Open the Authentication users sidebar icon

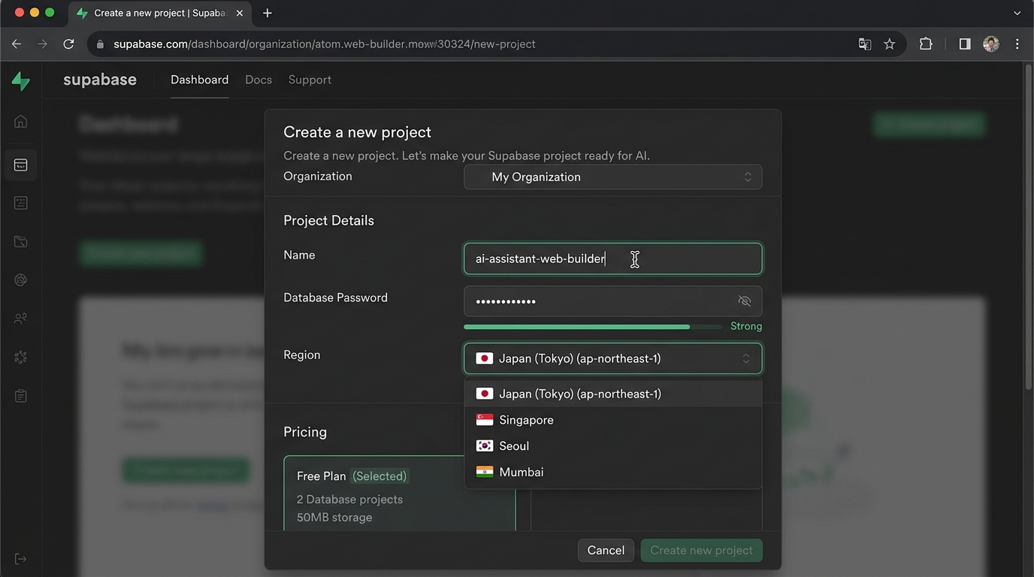tap(21, 319)
